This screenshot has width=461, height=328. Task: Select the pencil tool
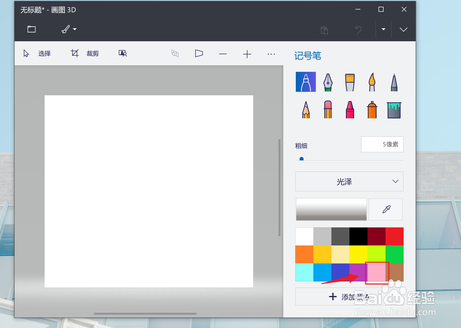[x=306, y=109]
